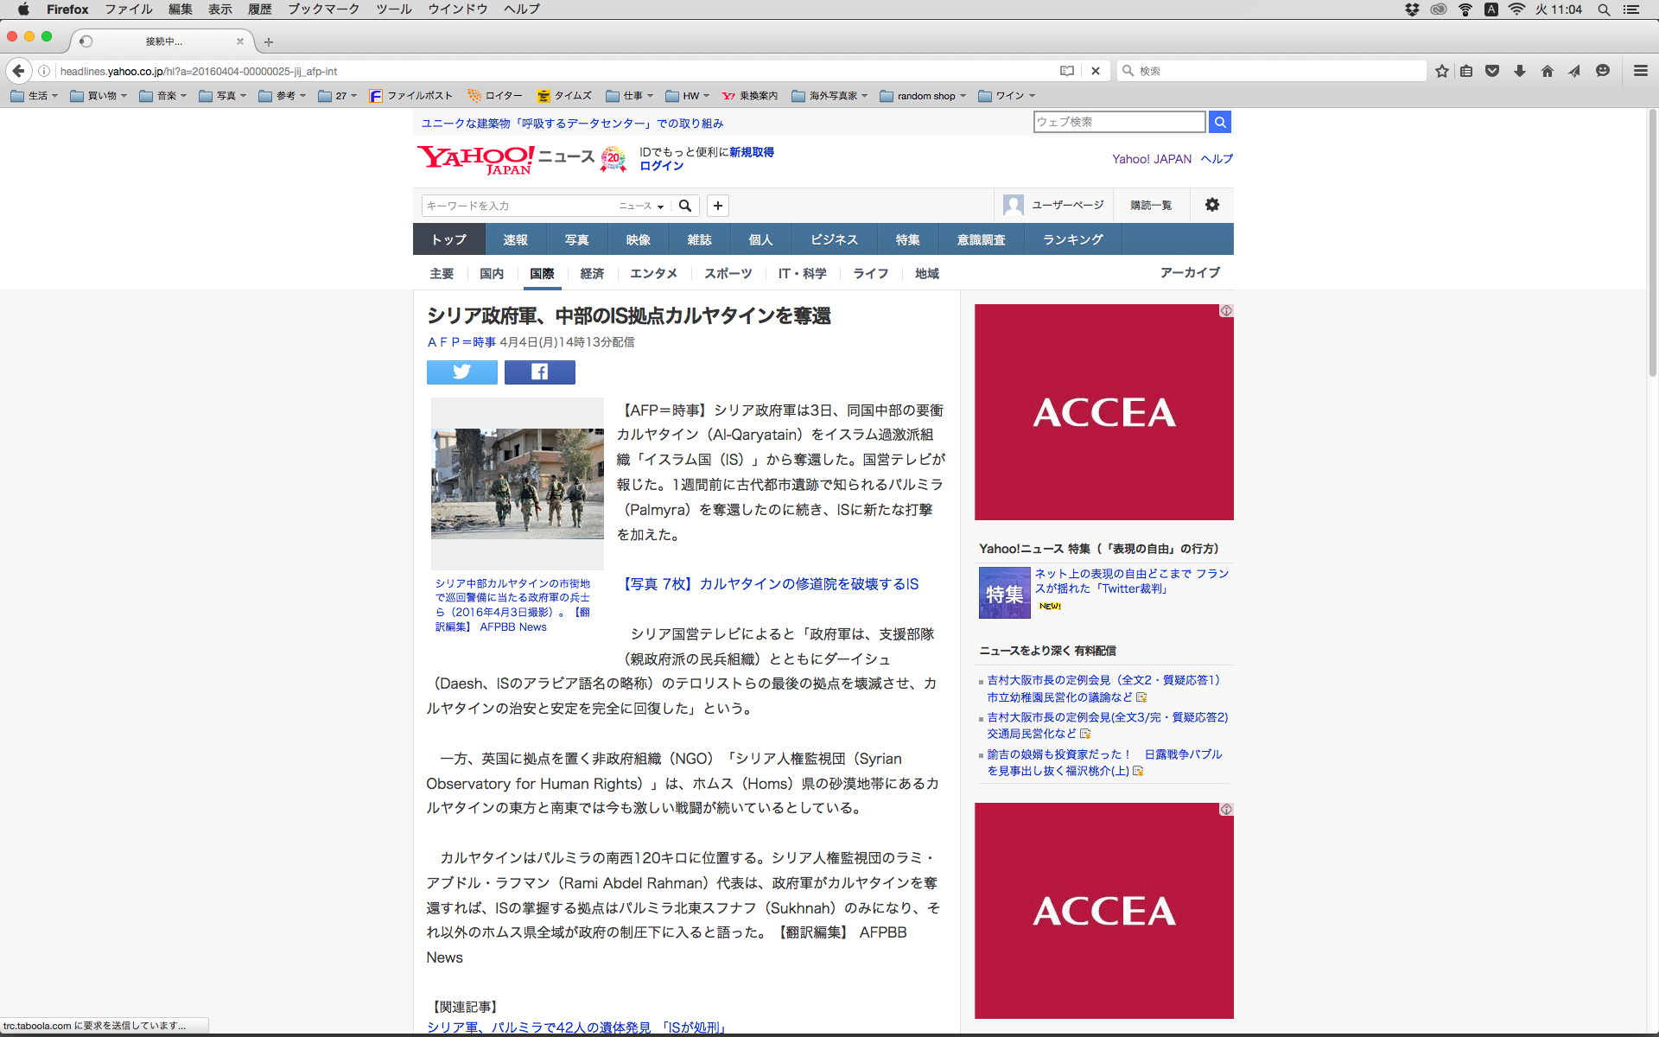The width and height of the screenshot is (1659, 1037).
Task: Toggle Reader View icon in address bar
Action: (x=1067, y=71)
